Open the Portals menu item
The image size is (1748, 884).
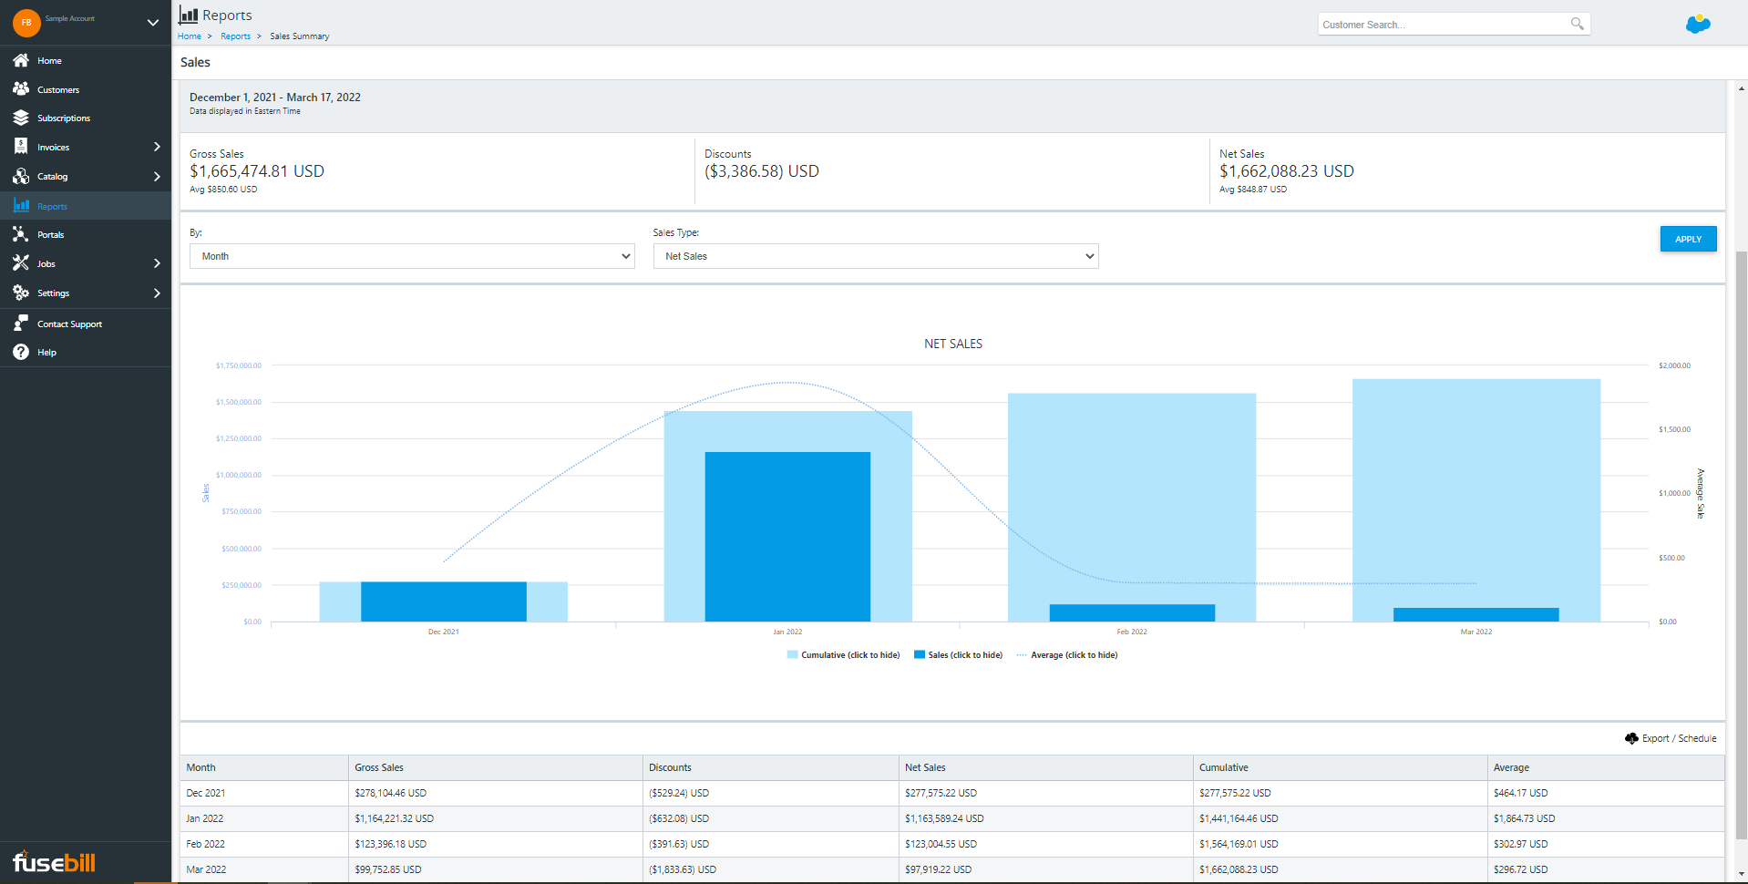tap(86, 234)
